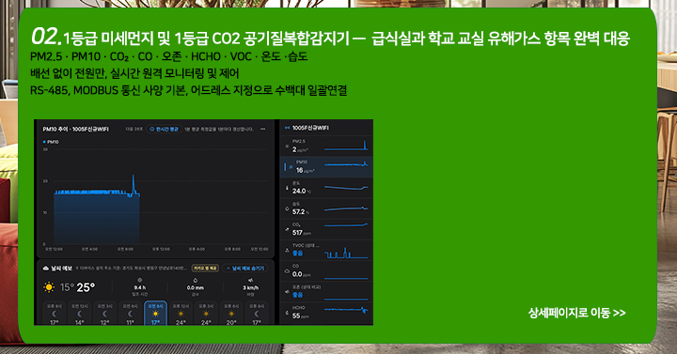Viewport: 677px width, 354px height.
Task: Click the 9.4 h sunshine value
Action: [x=140, y=287]
